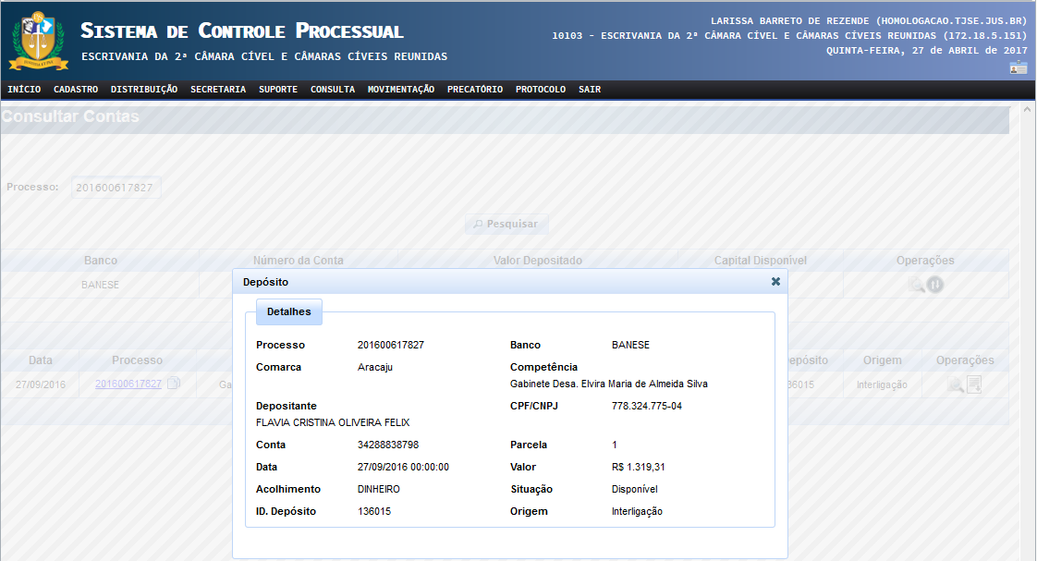Image resolution: width=1037 pixels, height=561 pixels.
Task: Open process link 201600617827 in table
Action: click(x=128, y=384)
